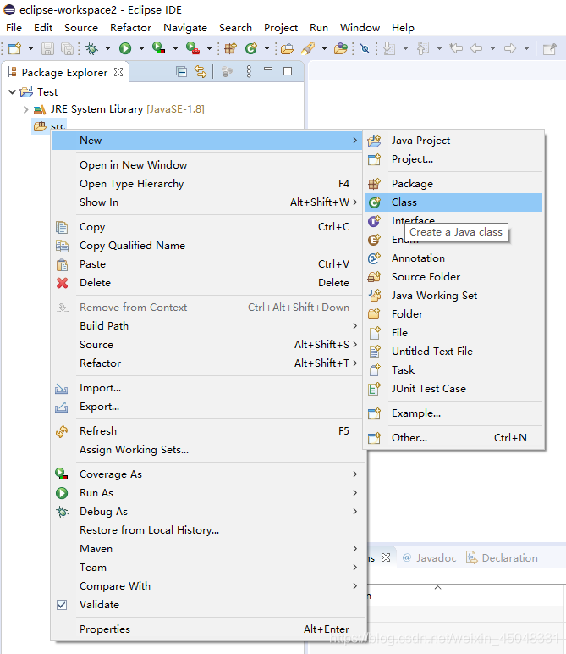The height and width of the screenshot is (654, 566).
Task: Click Collapse All in Package Explorer
Action: (181, 72)
